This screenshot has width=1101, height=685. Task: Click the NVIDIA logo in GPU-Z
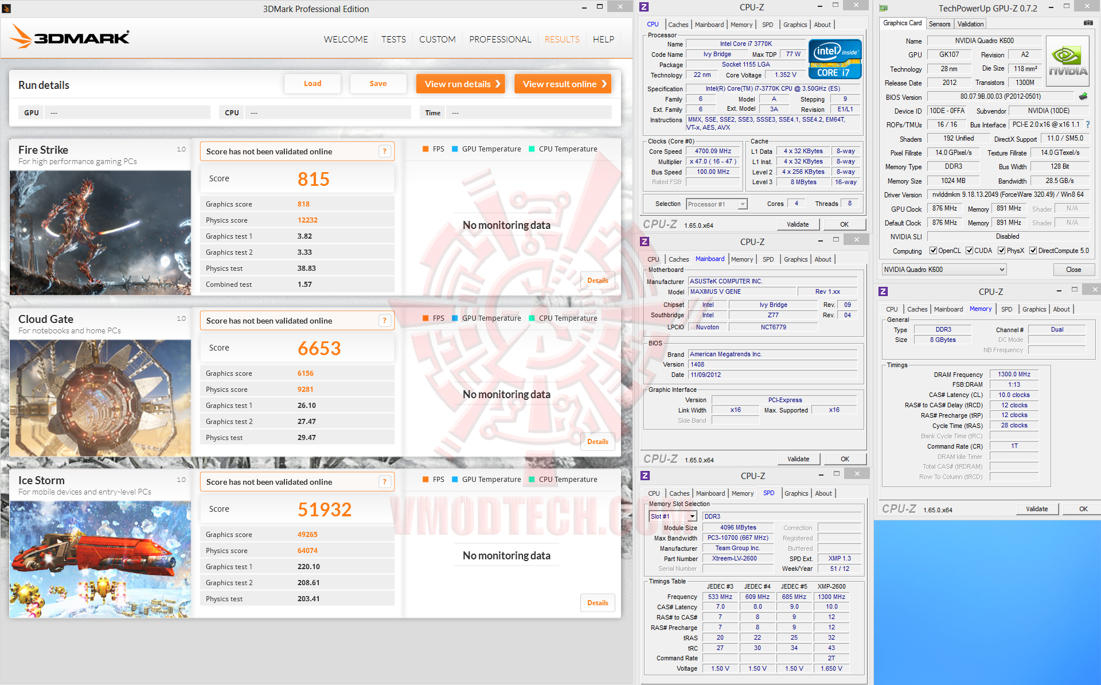[x=1068, y=61]
